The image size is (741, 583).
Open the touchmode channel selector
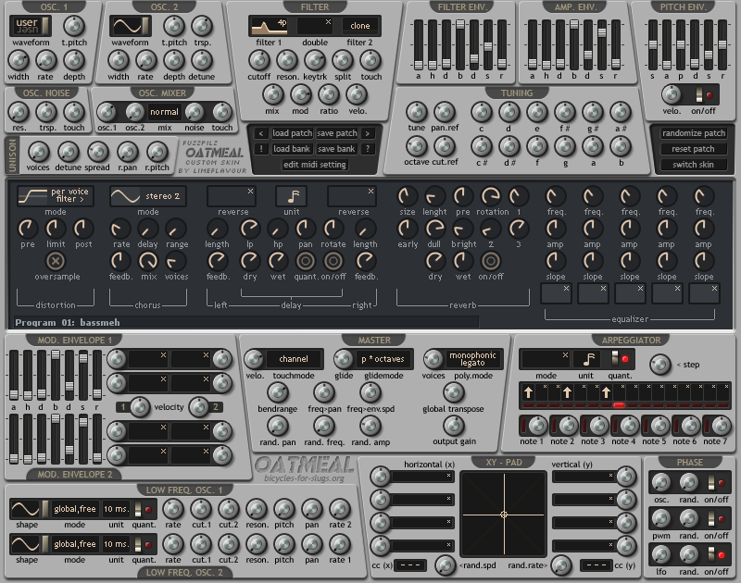pyautogui.click(x=294, y=359)
